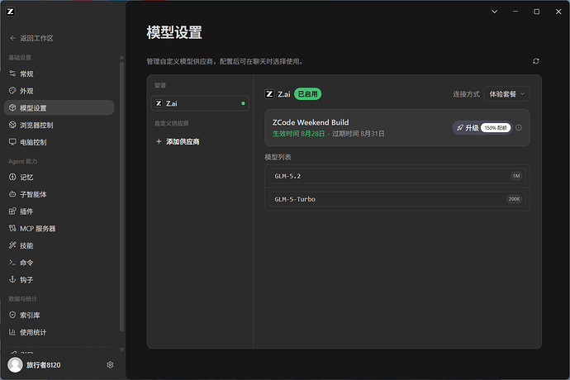Click the 旅行者8120 username
The image size is (570, 380).
coord(43,365)
